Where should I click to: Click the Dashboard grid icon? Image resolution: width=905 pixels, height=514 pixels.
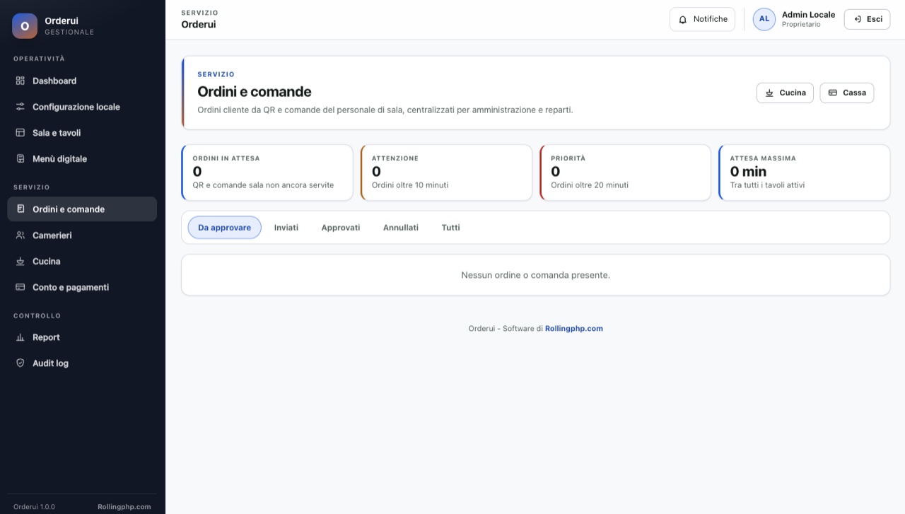click(x=21, y=81)
